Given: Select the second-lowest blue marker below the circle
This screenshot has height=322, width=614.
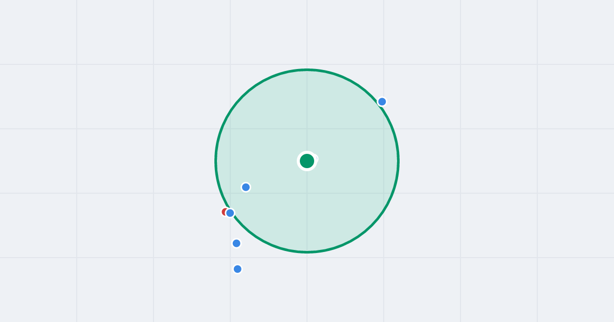Looking at the screenshot, I should pos(236,243).
